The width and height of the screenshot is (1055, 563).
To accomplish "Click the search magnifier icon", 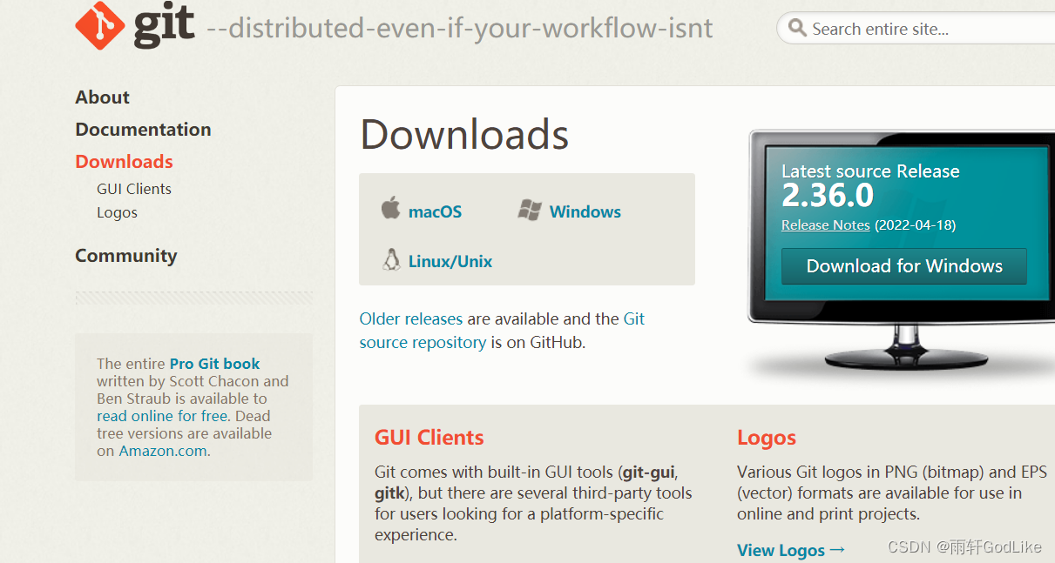I will (797, 29).
